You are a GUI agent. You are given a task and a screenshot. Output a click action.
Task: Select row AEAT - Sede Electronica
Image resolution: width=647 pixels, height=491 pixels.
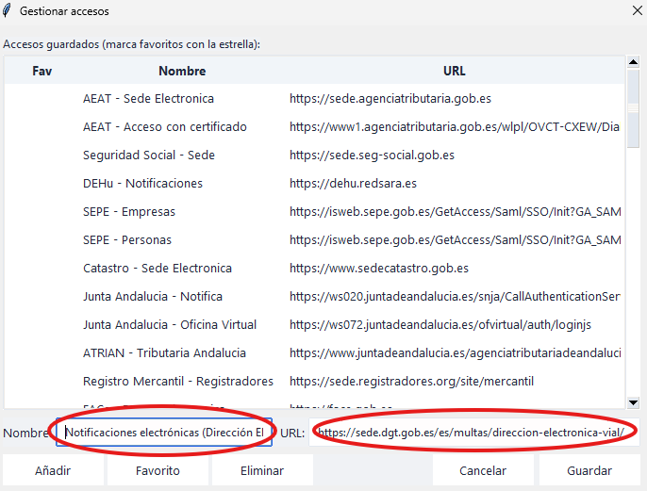point(314,99)
